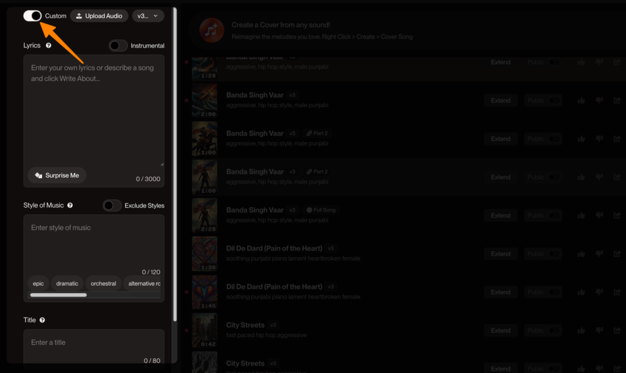626x373 pixels.
Task: Thumbs up the City Streets 0:42 song
Action: 581,331
